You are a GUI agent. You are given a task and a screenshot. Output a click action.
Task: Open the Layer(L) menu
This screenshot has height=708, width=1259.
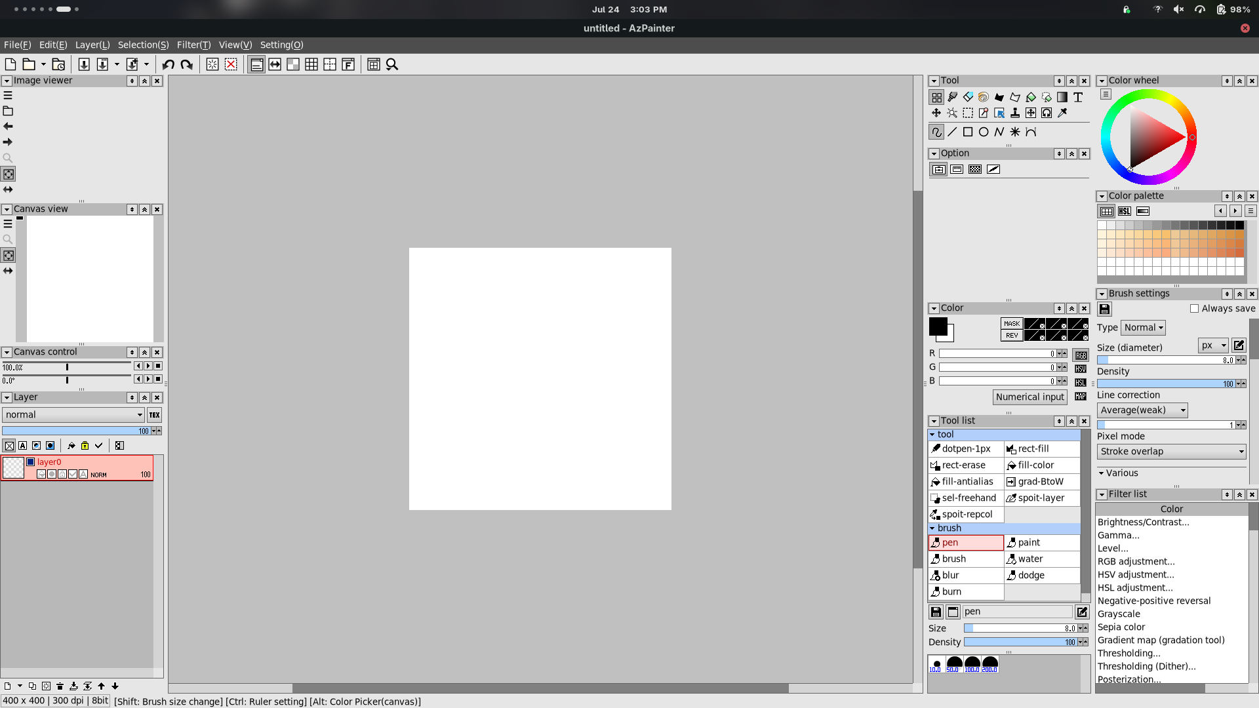92,45
